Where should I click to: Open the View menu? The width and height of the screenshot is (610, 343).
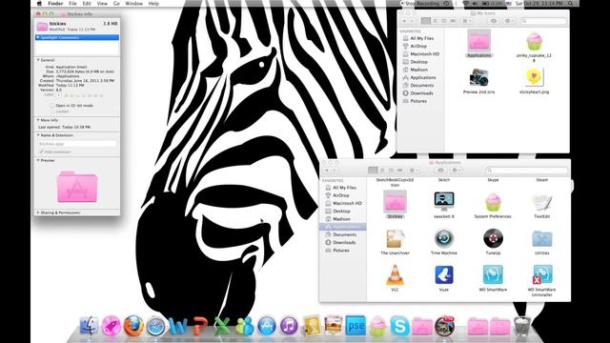tap(102, 3)
